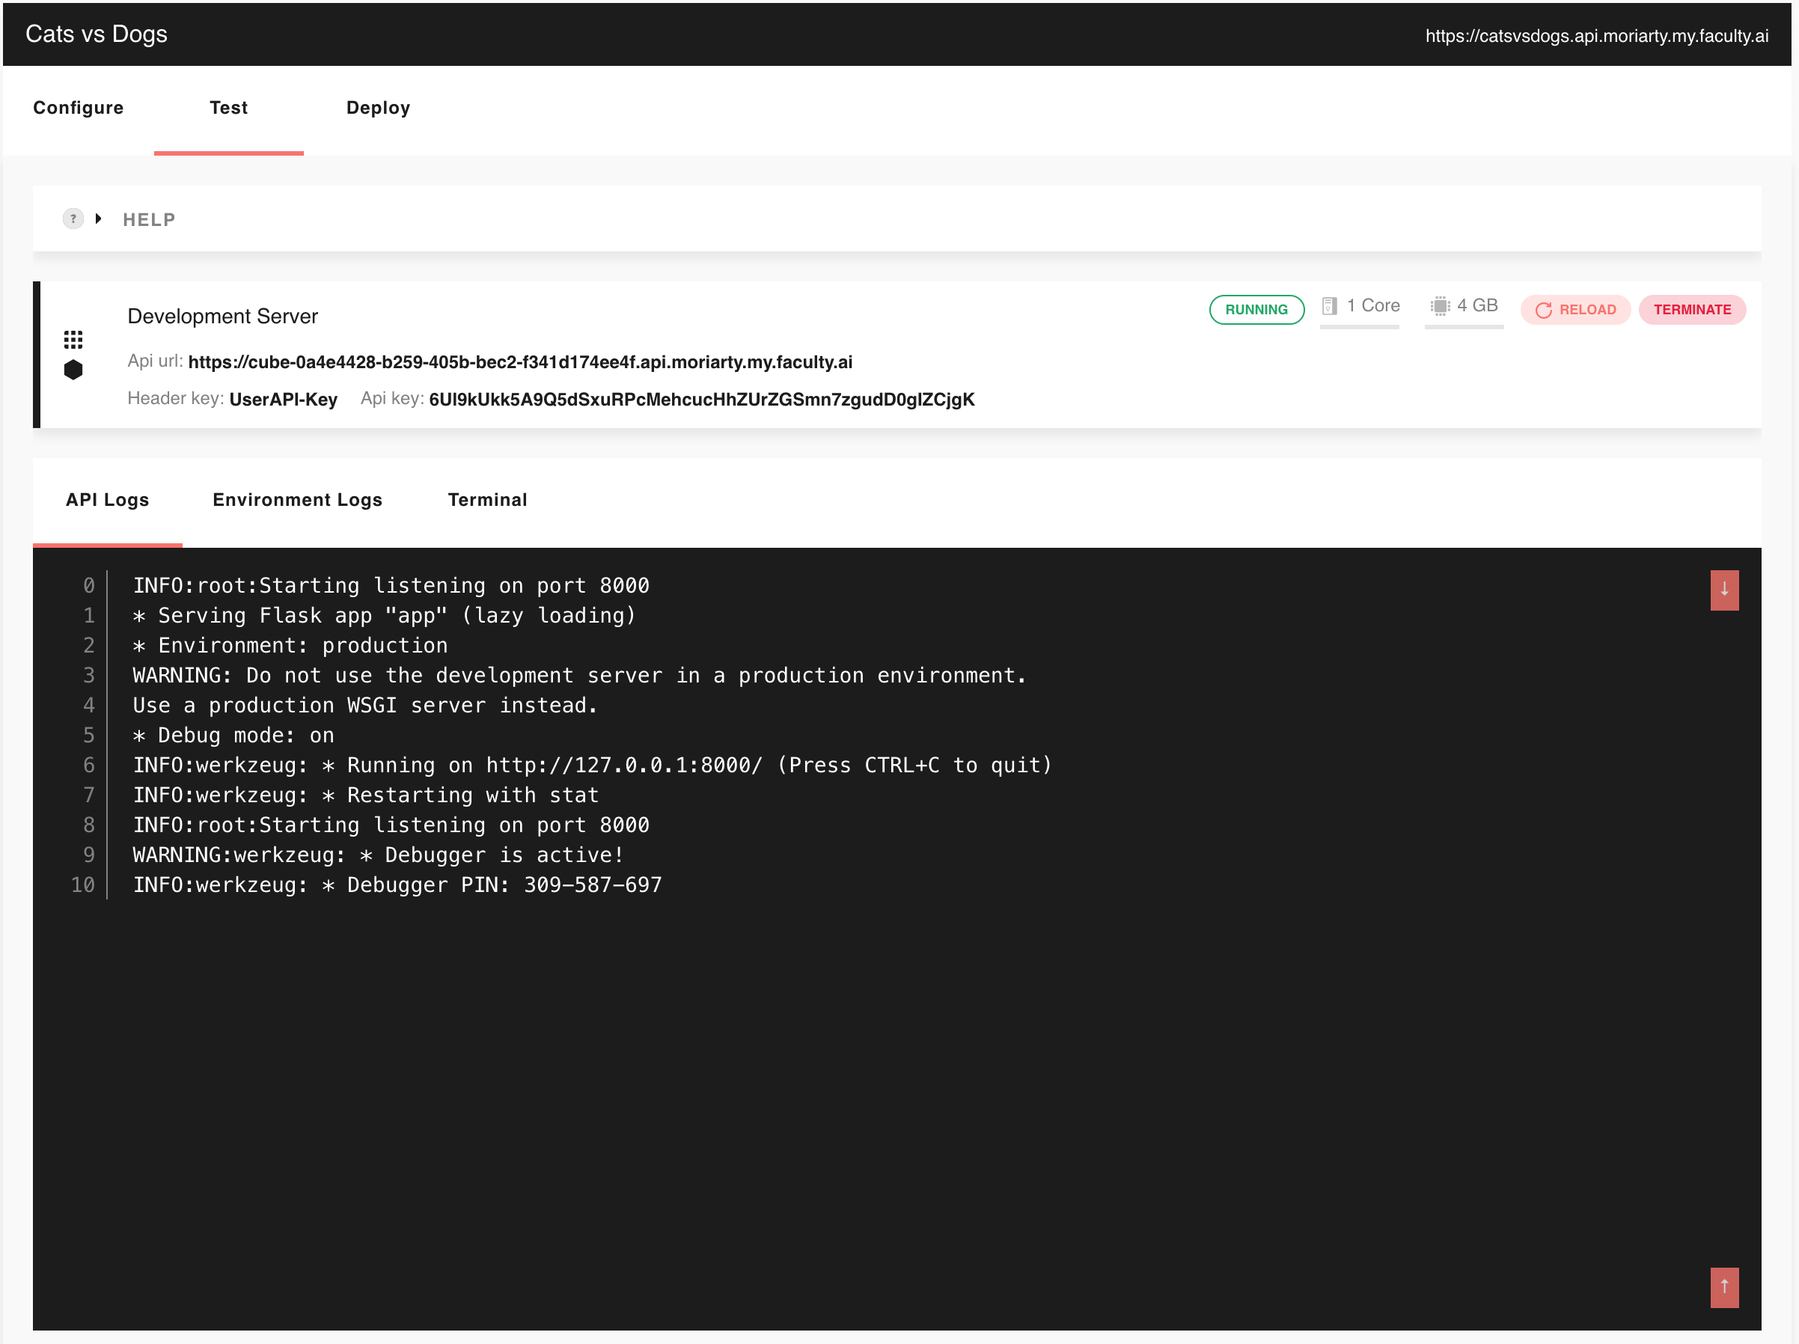1799x1344 pixels.
Task: Switch to Environment Logs tab
Action: [x=297, y=500]
